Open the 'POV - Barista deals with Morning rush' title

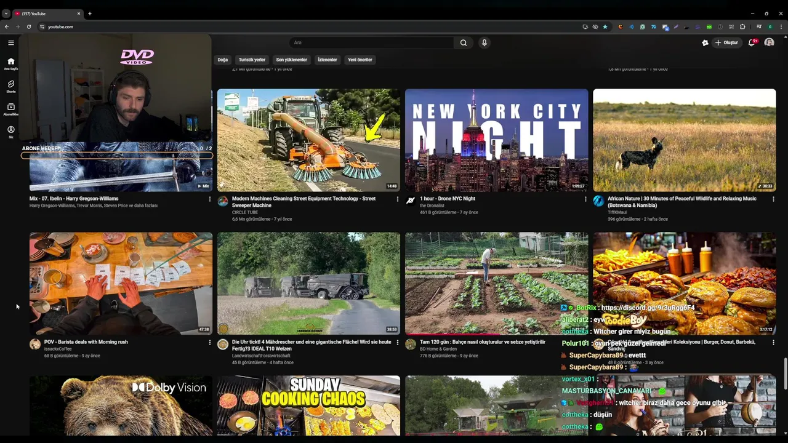(86, 342)
